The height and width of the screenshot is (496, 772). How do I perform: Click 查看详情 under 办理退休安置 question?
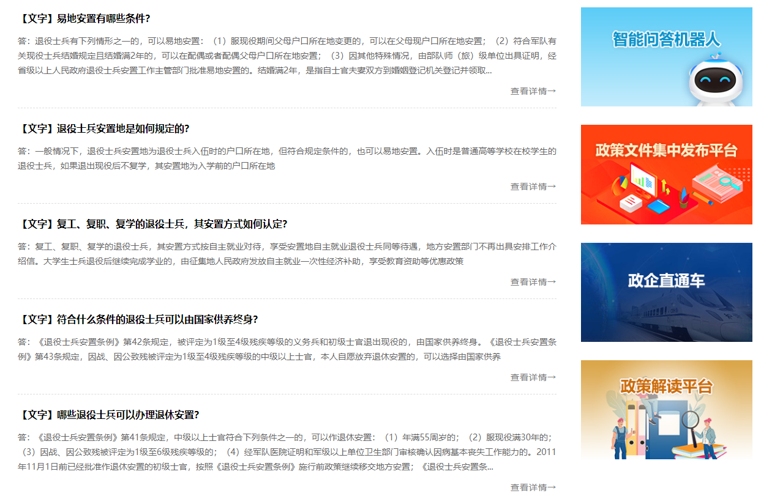click(533, 487)
